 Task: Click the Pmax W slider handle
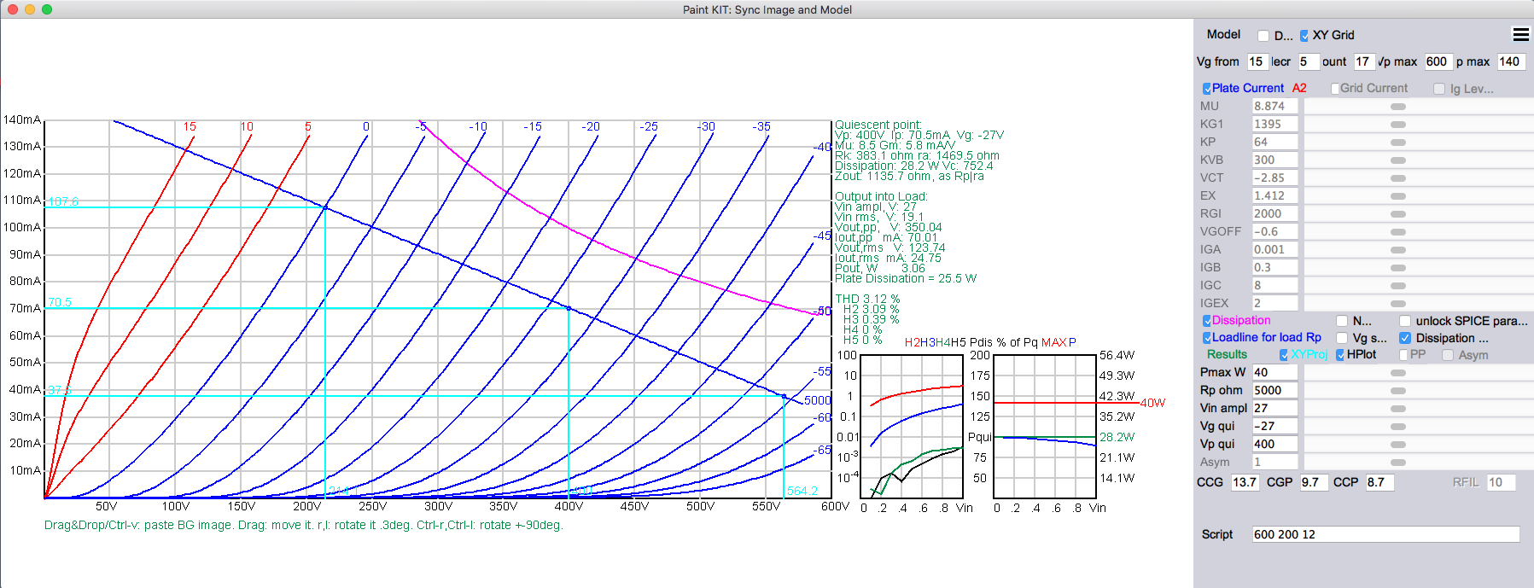(1398, 373)
